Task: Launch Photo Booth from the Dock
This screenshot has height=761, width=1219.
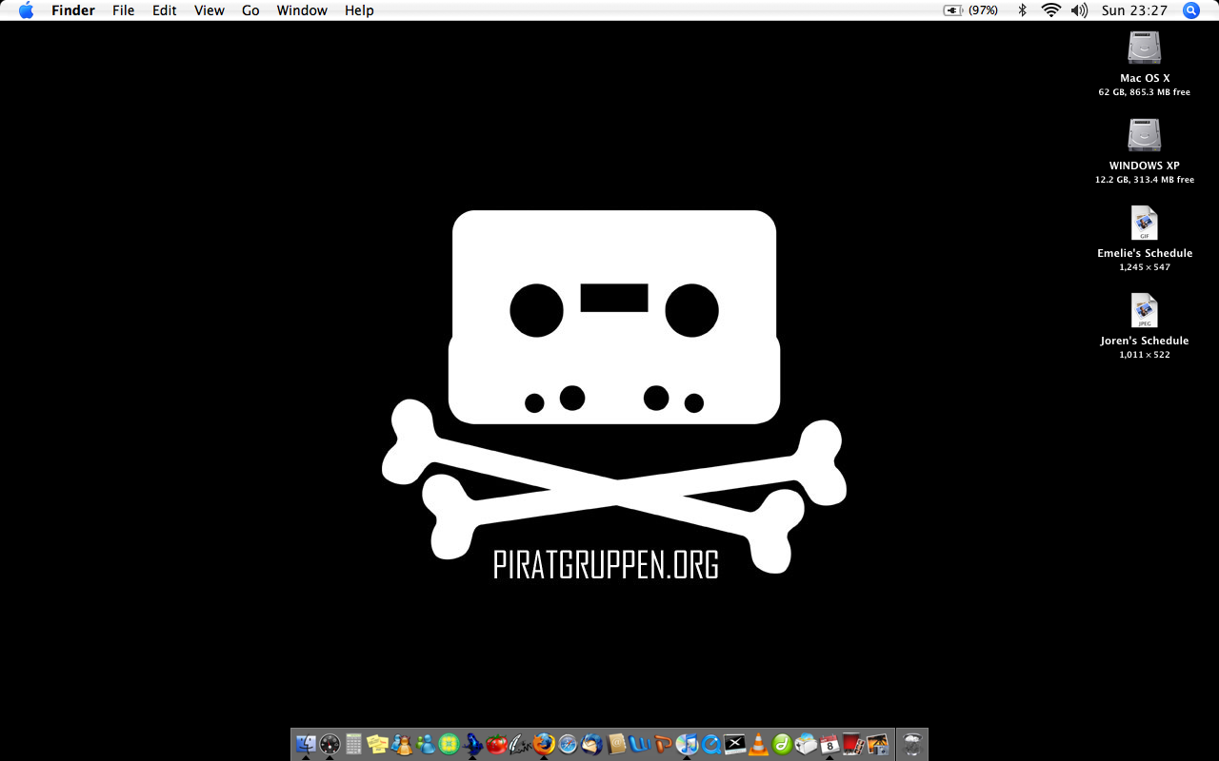Action: point(853,744)
